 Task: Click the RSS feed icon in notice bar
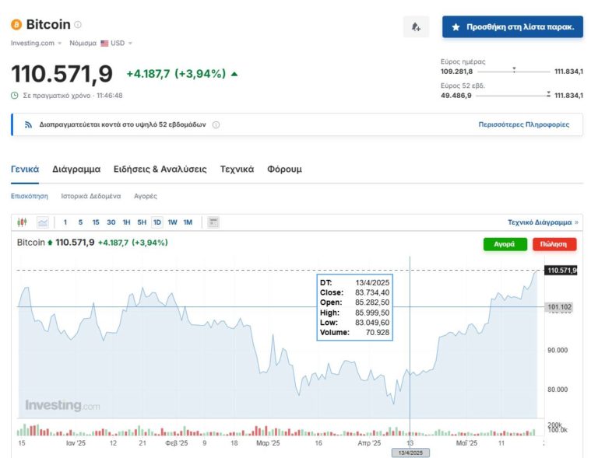pos(28,124)
